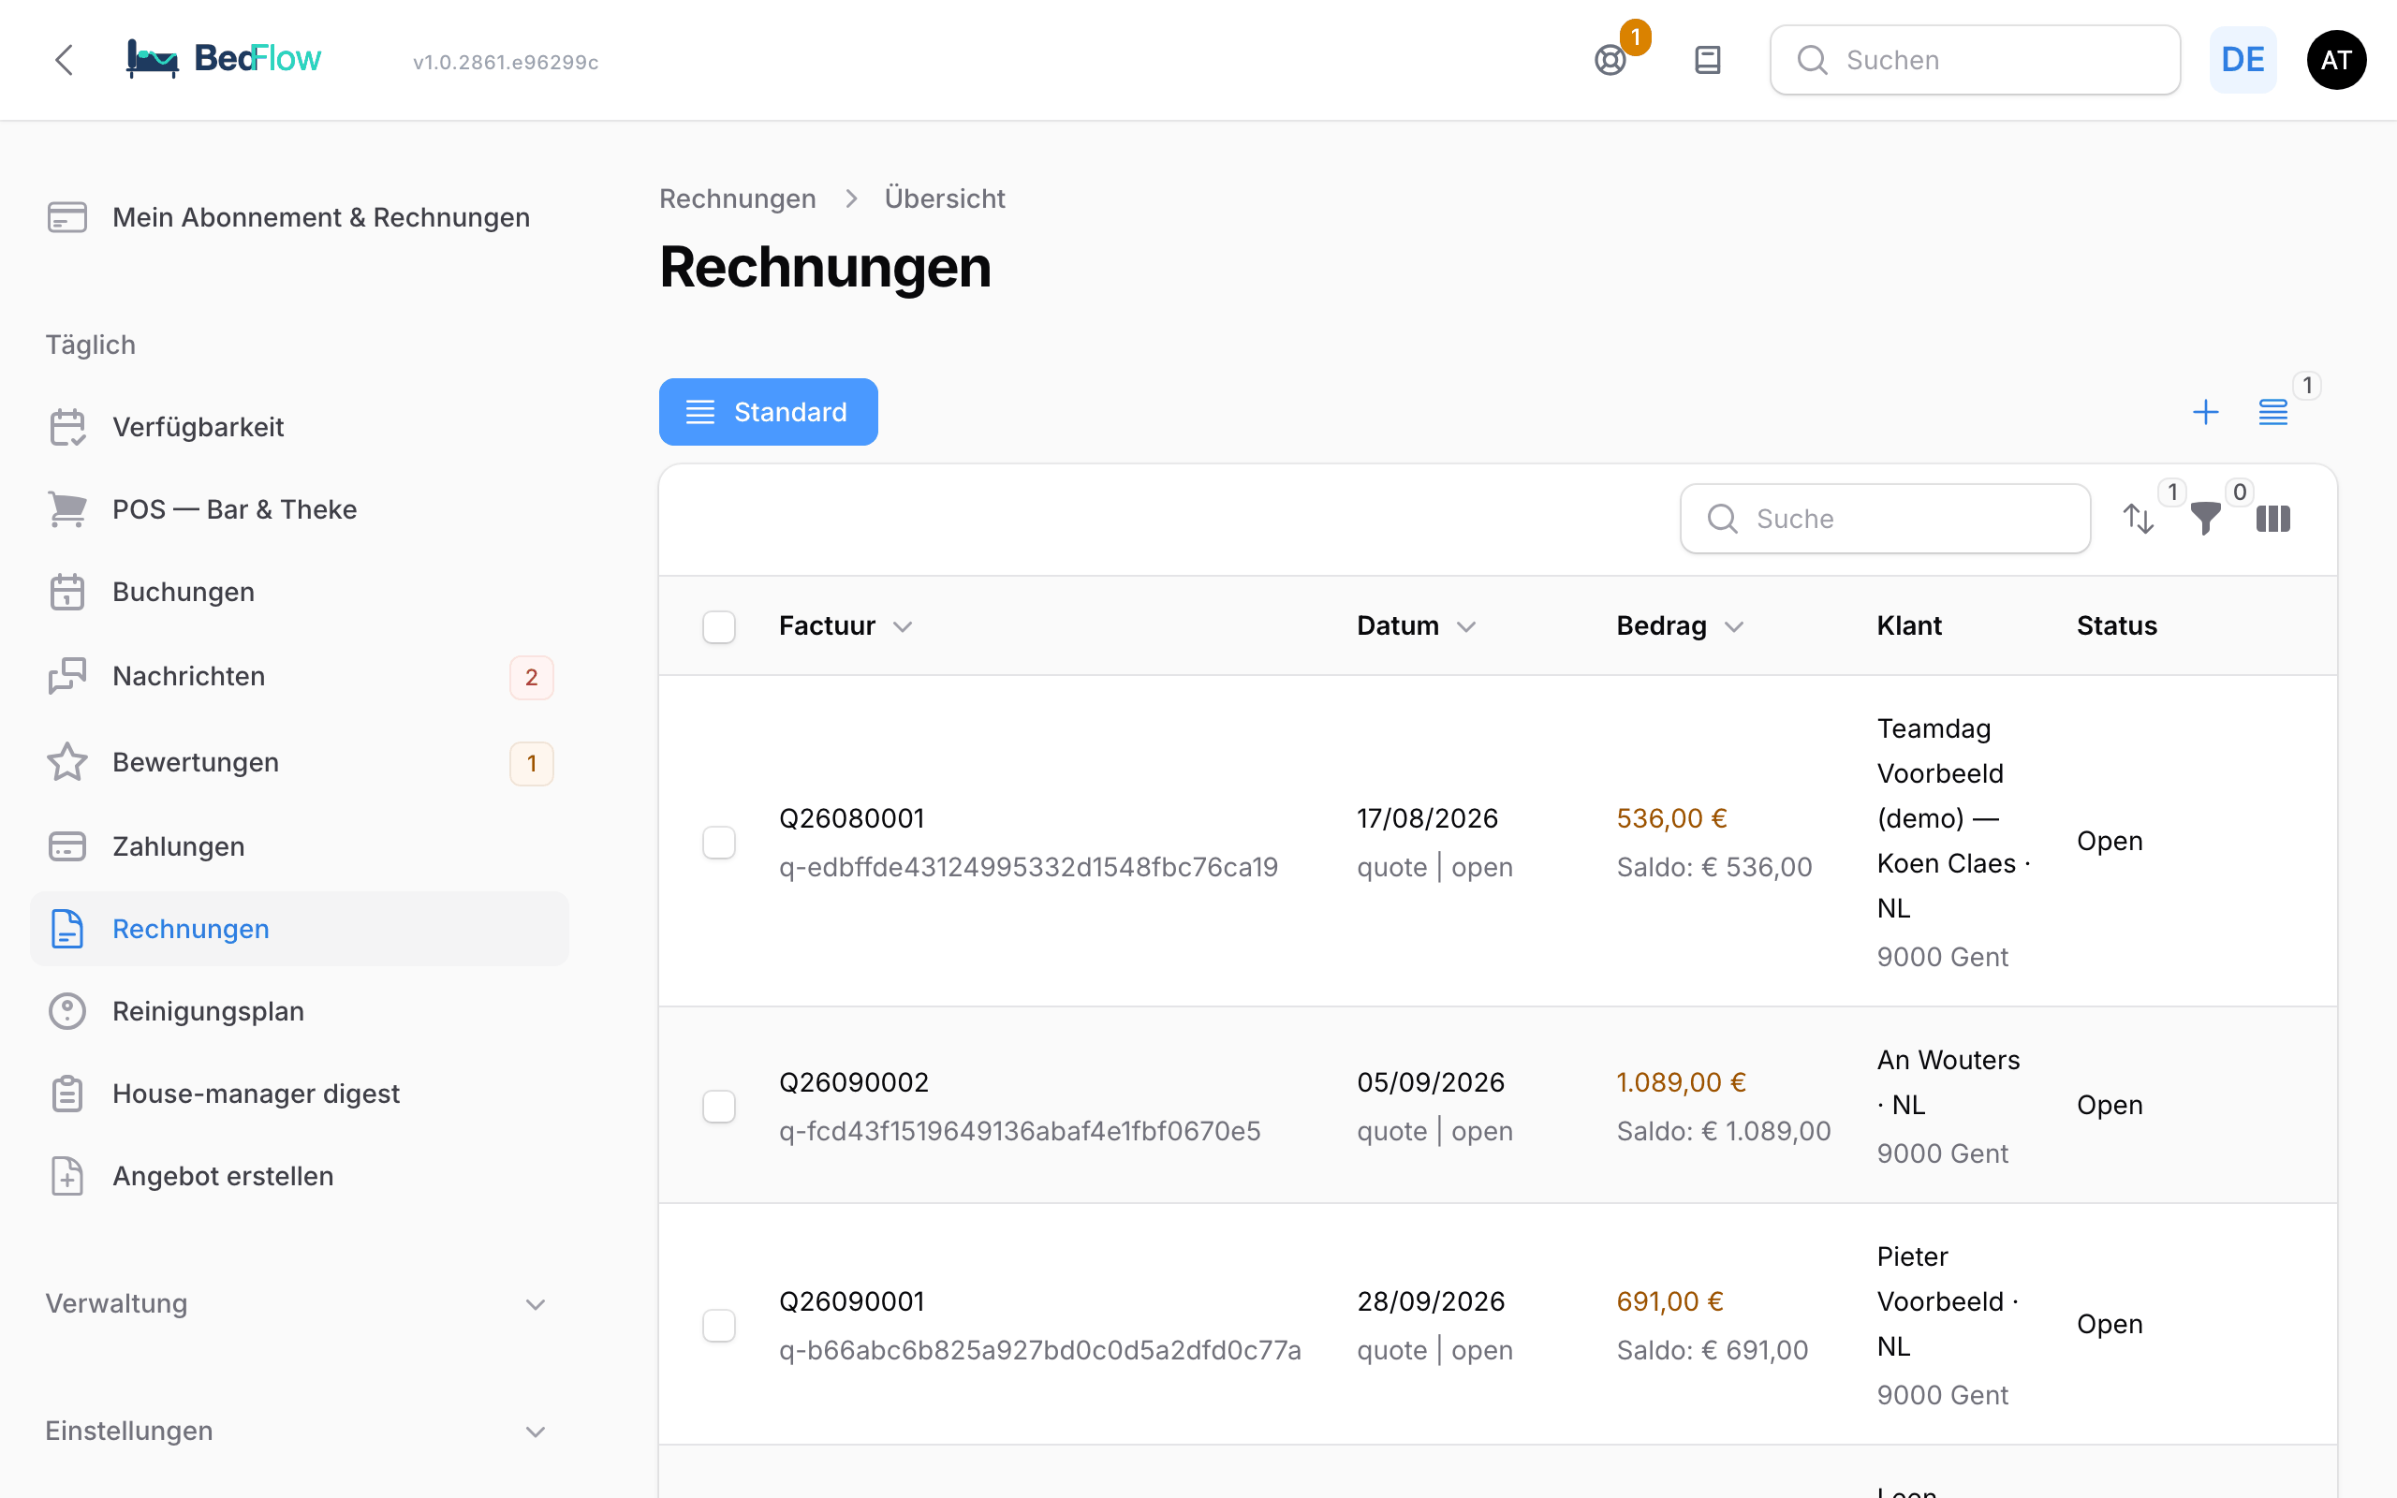
Task: Click the BedFlow logo
Action: tap(224, 59)
